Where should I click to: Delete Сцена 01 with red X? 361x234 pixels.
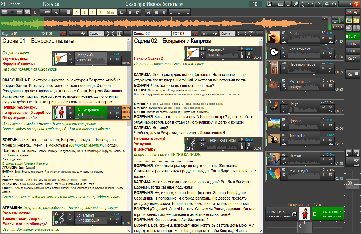(63, 34)
